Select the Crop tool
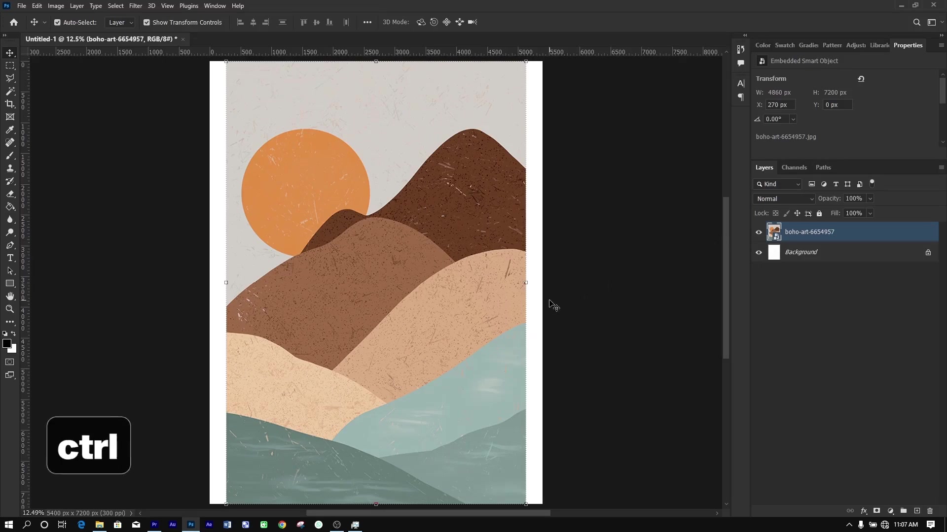Screen dimensions: 947x532 pos(10,104)
